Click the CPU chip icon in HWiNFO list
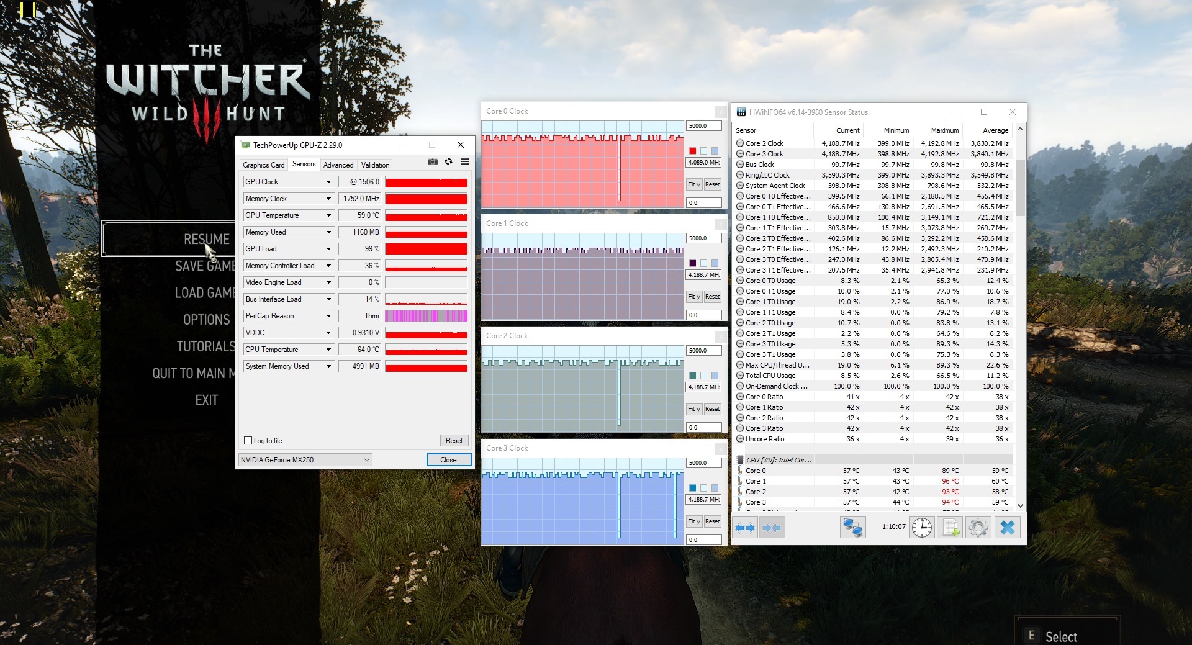Image resolution: width=1192 pixels, height=645 pixels. click(740, 460)
